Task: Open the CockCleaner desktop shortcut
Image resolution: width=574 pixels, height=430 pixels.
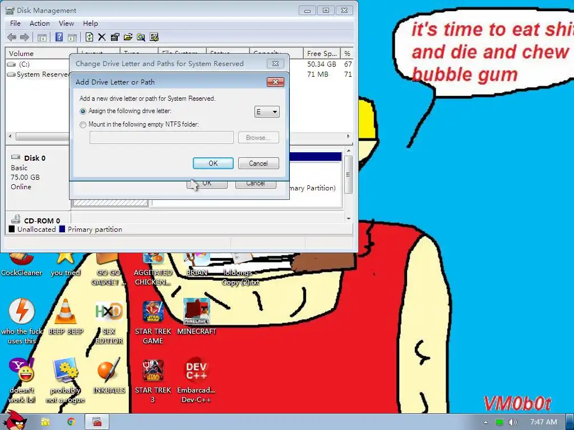Action: 21,265
